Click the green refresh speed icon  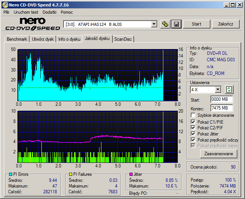[229, 89]
